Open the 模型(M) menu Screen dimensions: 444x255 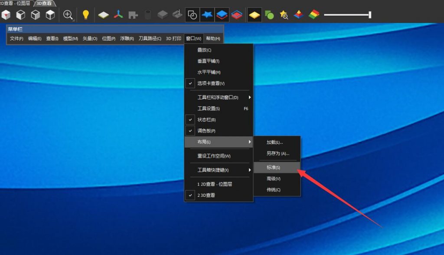pyautogui.click(x=71, y=39)
